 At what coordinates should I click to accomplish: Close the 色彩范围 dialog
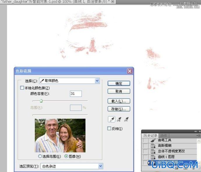(x=130, y=71)
